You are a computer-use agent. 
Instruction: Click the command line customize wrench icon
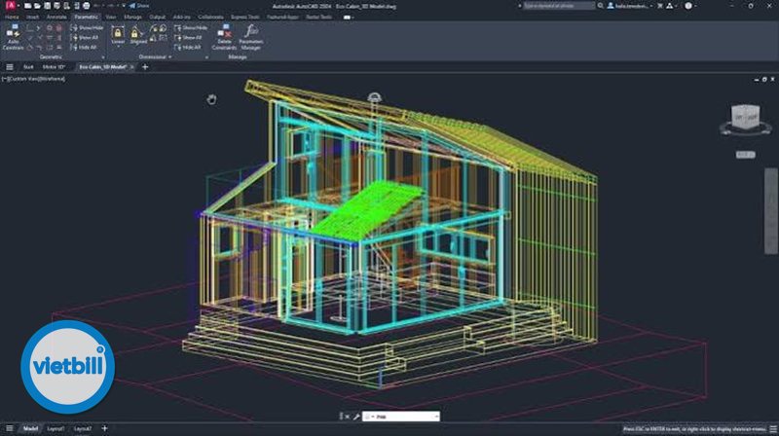pos(356,417)
